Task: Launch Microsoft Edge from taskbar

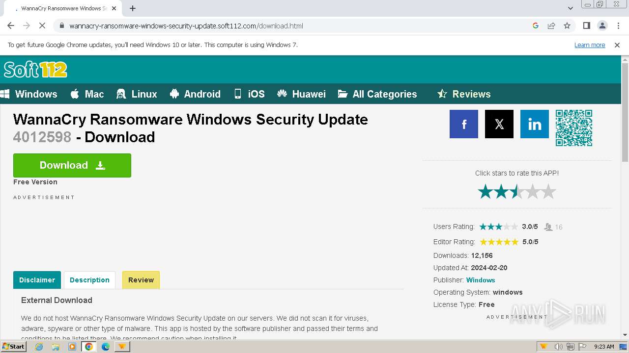Action: (x=106, y=347)
